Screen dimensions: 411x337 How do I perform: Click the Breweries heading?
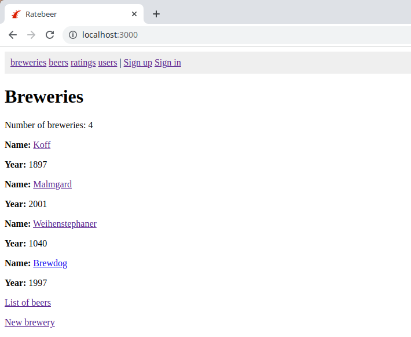point(44,97)
